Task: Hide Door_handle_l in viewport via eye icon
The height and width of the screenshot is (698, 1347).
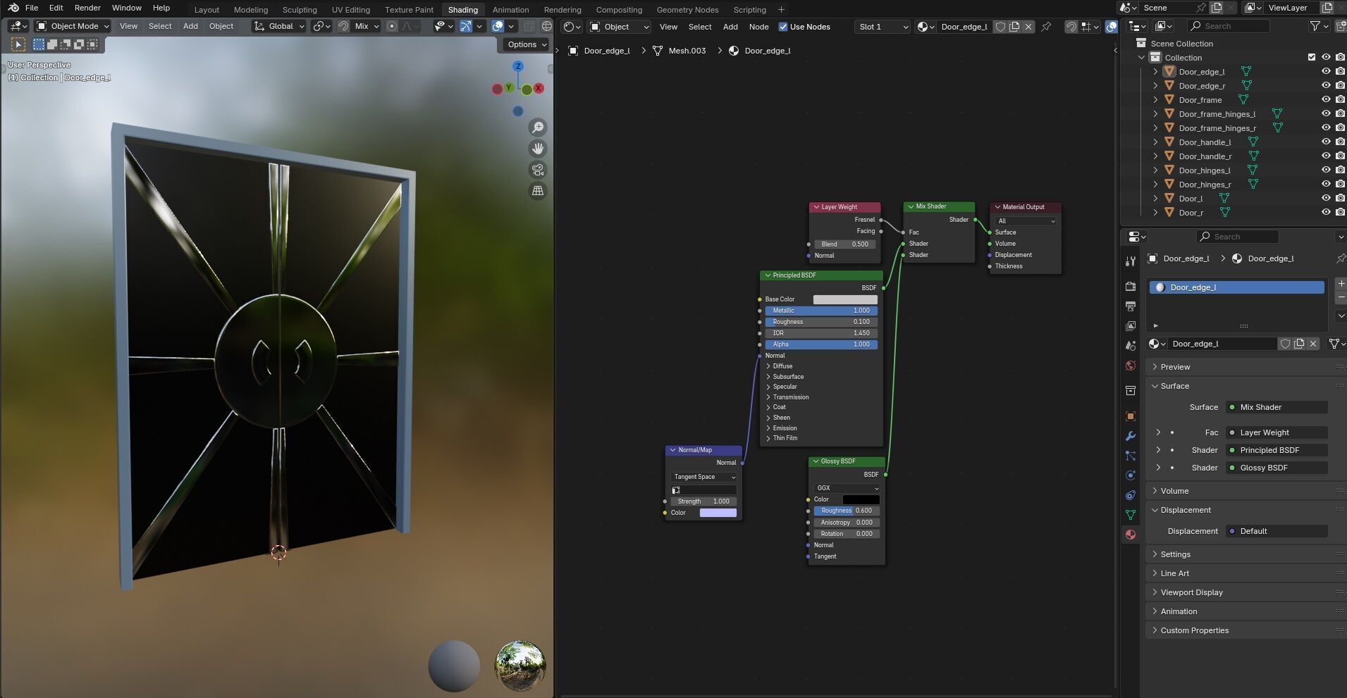Action: [x=1325, y=142]
